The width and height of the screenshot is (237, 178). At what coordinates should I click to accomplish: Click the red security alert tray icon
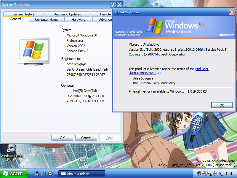[204, 174]
